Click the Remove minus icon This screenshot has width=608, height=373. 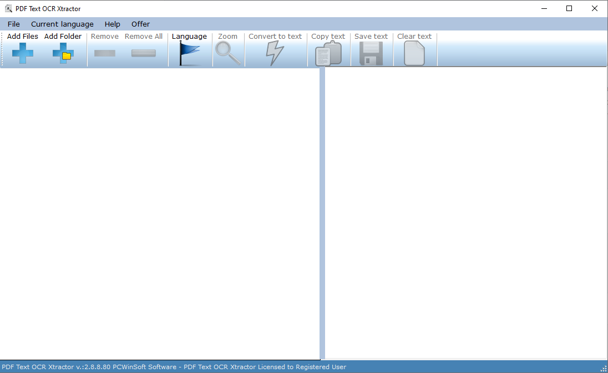tap(105, 53)
